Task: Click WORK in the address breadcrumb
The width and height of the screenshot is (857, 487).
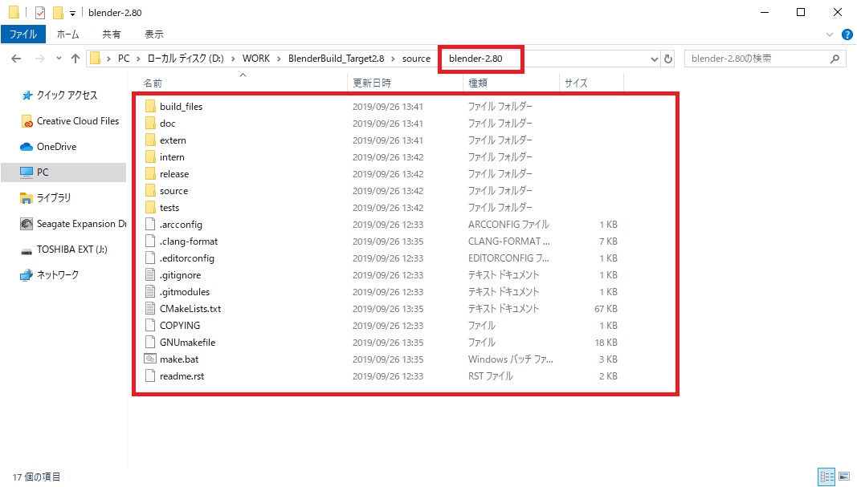Action: (255, 59)
